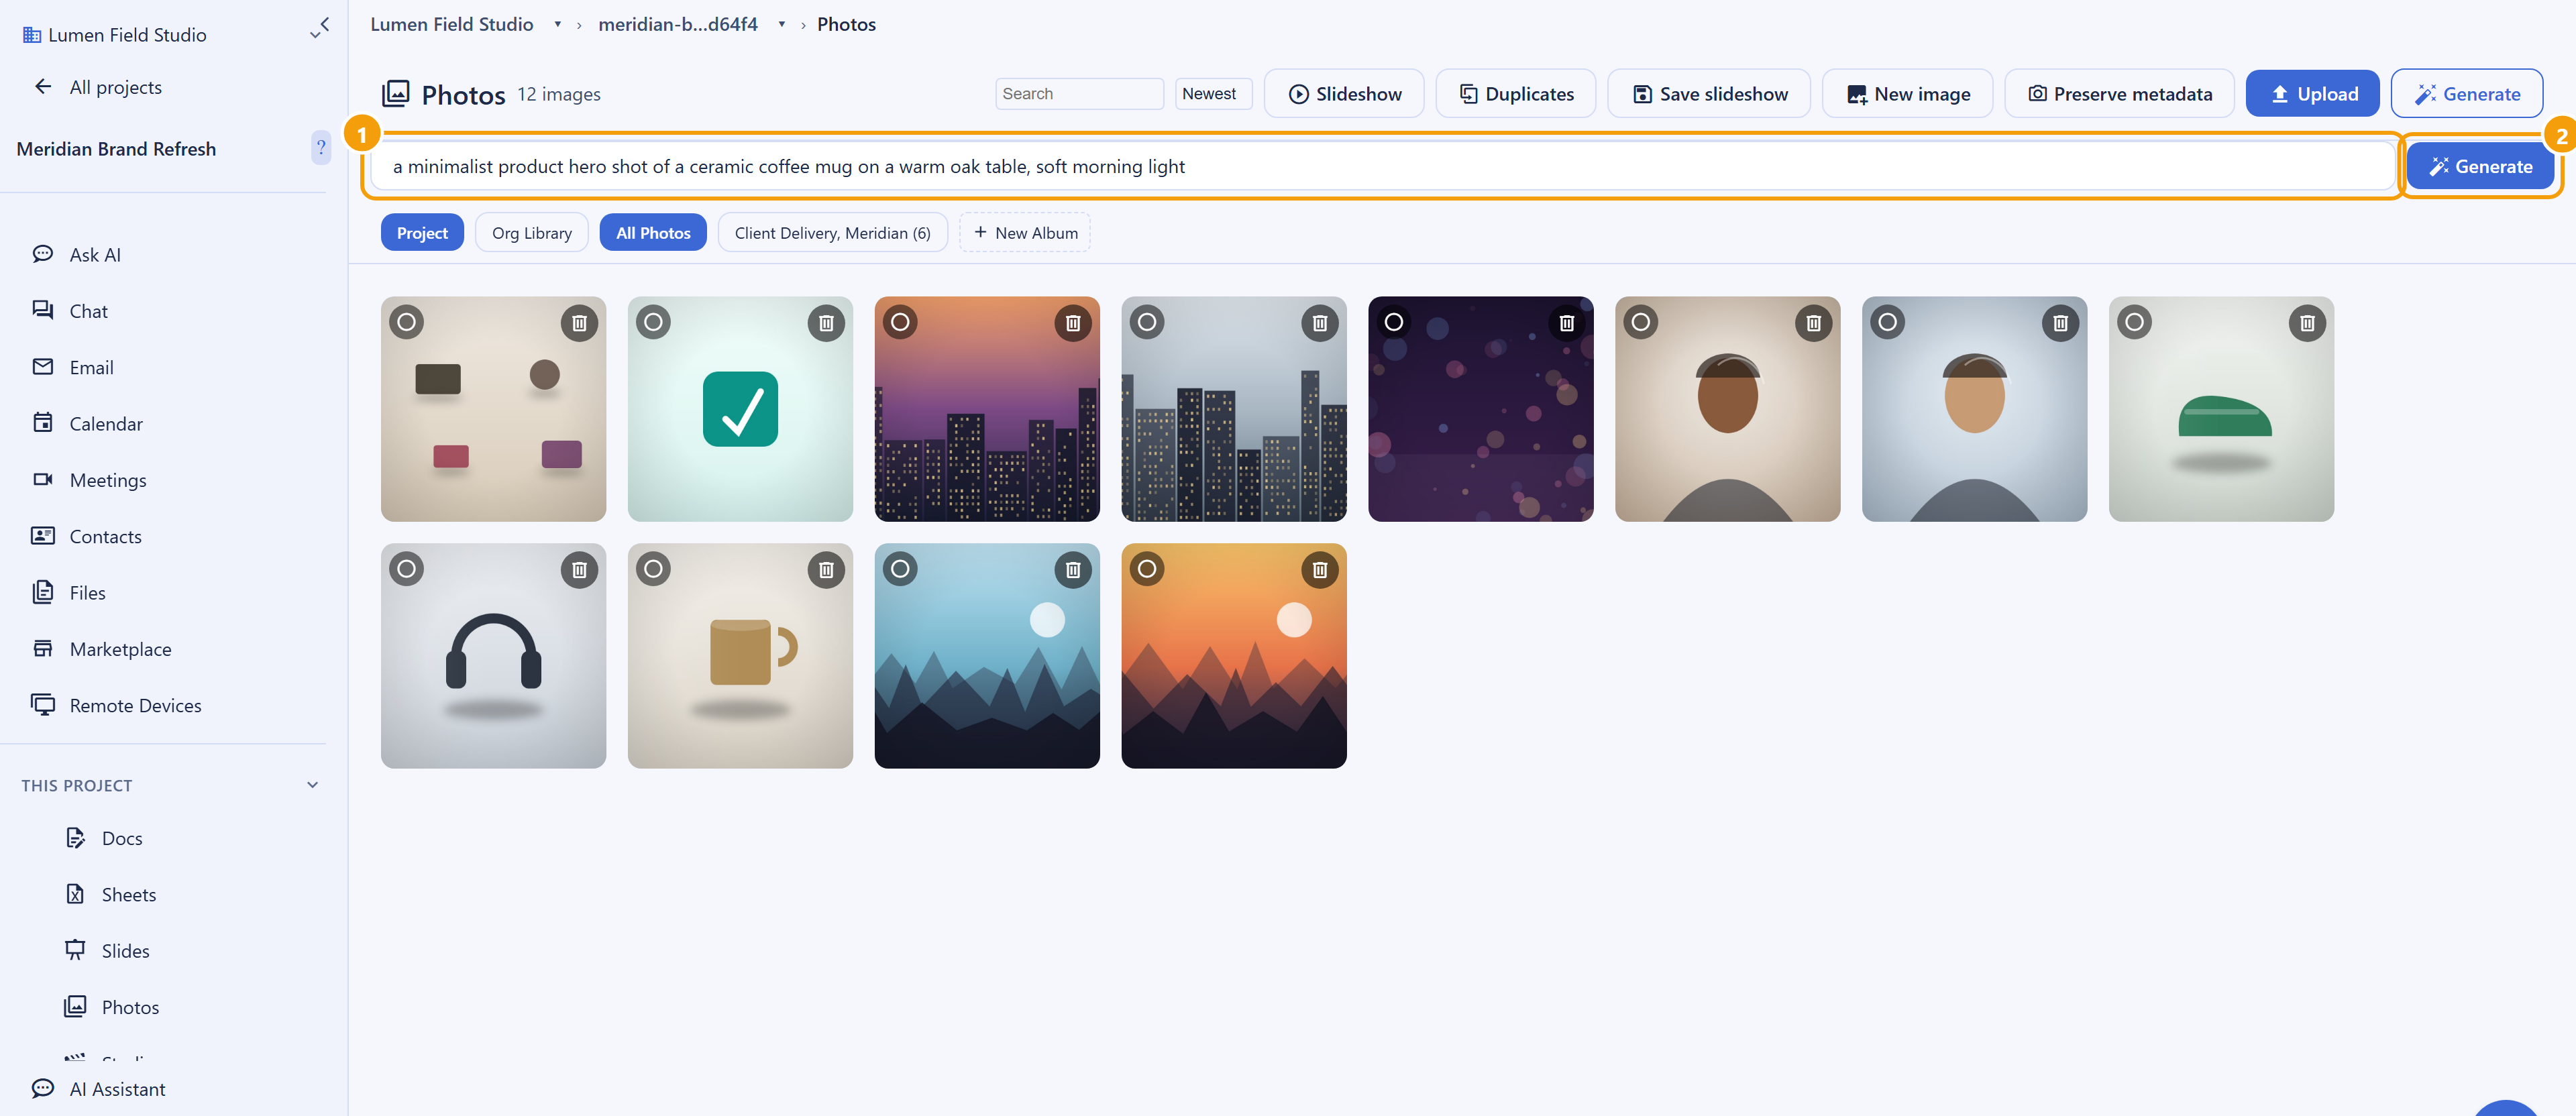
Task: Switch to the Project tab
Action: (422, 233)
